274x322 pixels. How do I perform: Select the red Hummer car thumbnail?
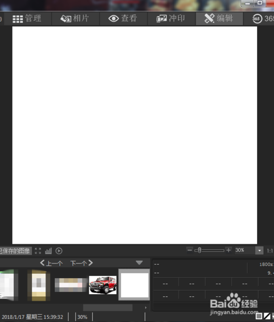click(x=102, y=285)
